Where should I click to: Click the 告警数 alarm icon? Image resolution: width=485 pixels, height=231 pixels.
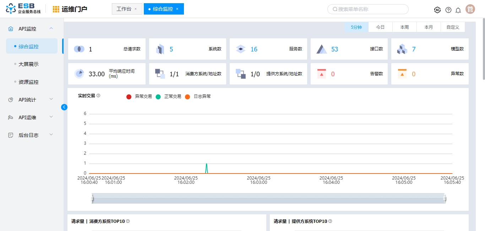coord(321,74)
